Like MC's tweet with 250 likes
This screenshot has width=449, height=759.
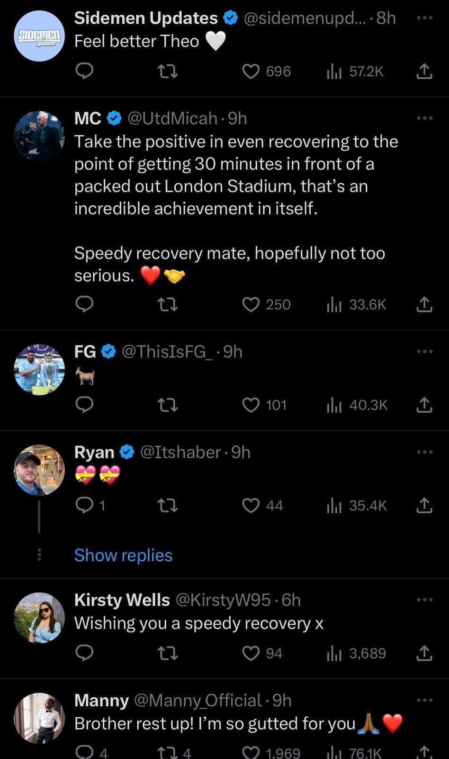pos(251,305)
